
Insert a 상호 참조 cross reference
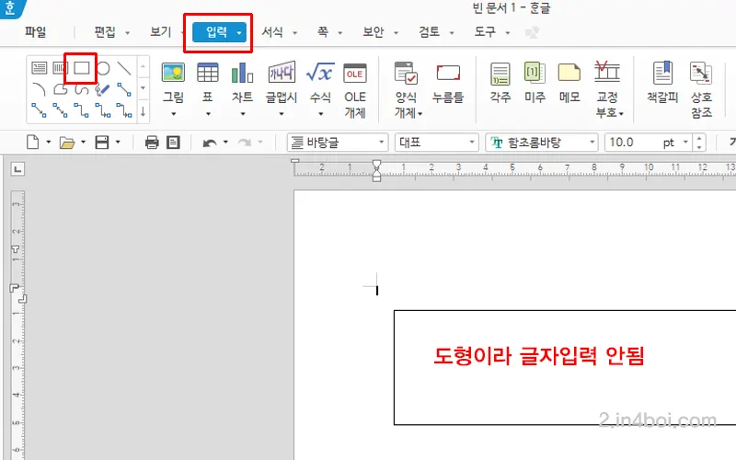click(x=701, y=89)
